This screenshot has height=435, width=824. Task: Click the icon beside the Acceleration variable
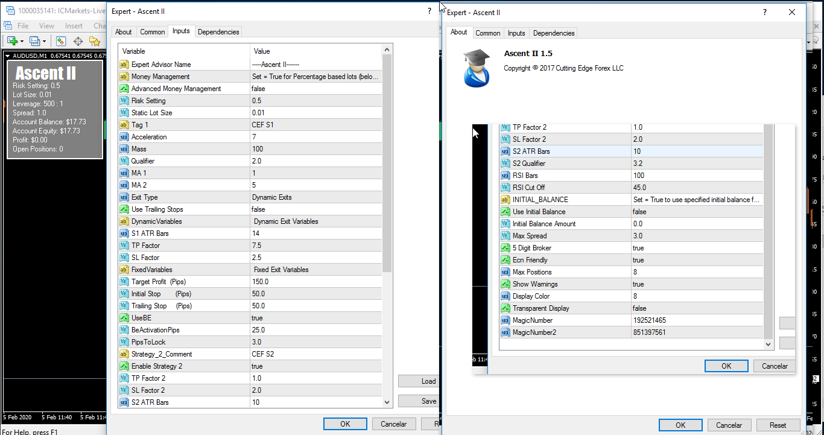coord(124,137)
